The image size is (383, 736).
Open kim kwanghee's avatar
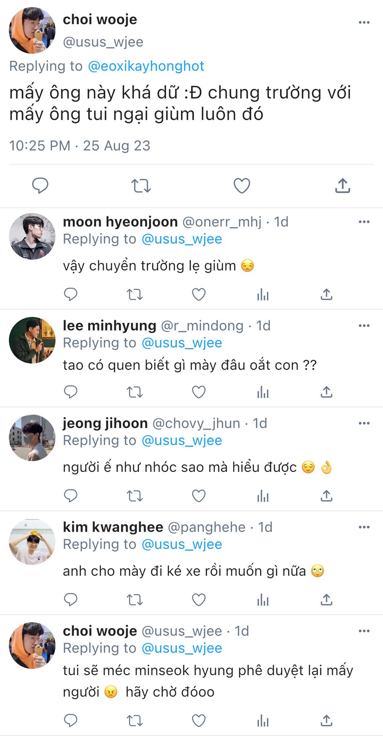click(x=32, y=542)
